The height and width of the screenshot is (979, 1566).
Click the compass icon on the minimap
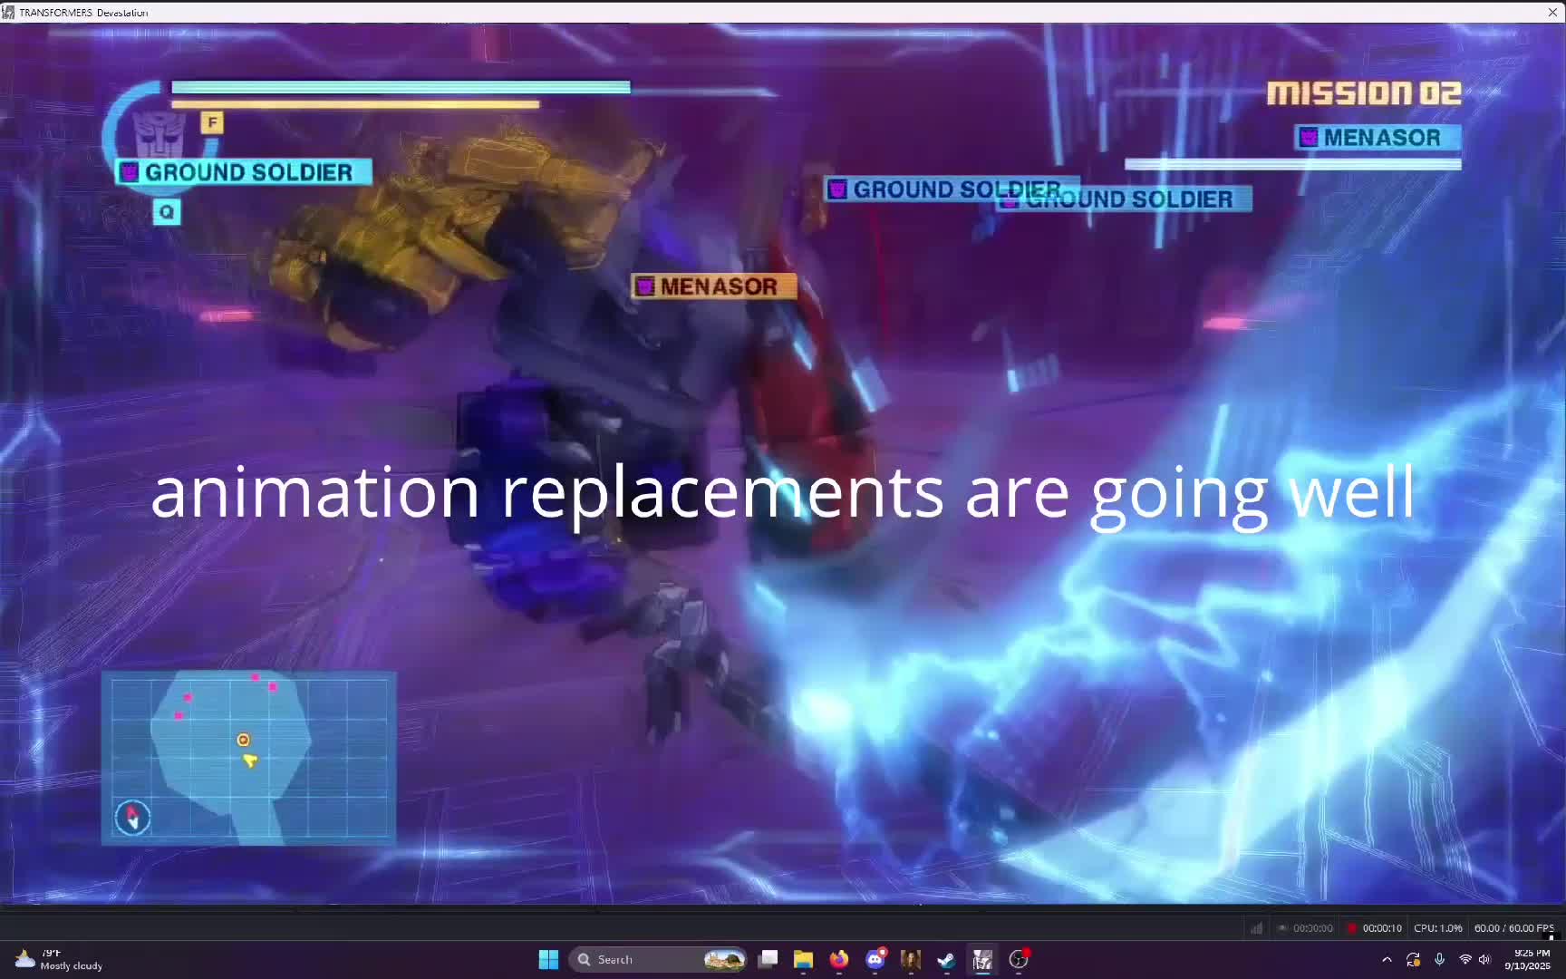132,817
